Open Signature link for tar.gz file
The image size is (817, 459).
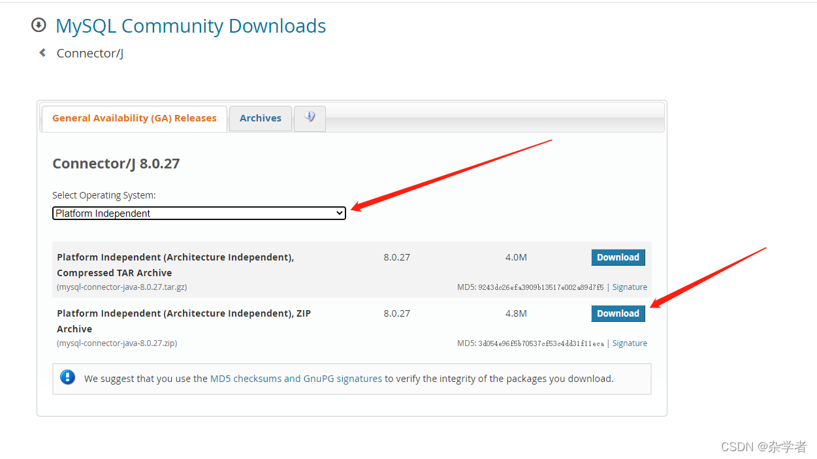click(x=630, y=287)
